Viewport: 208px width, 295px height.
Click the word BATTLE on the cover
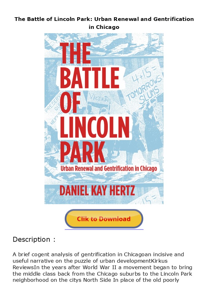(x=90, y=78)
